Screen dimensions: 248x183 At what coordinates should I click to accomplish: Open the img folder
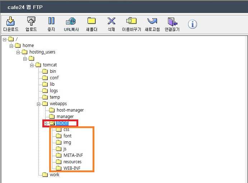tap(67, 142)
